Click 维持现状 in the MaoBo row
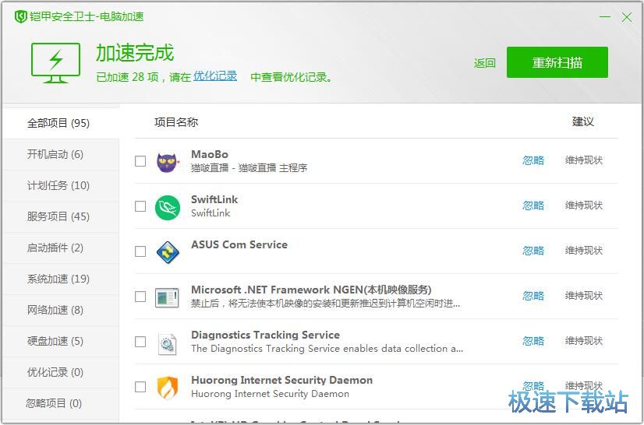 click(584, 160)
